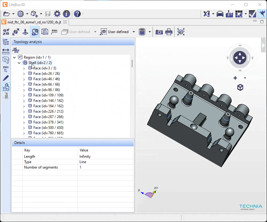Open the measurement ruler sidebar icon
This screenshot has height=222, width=267.
click(6, 51)
